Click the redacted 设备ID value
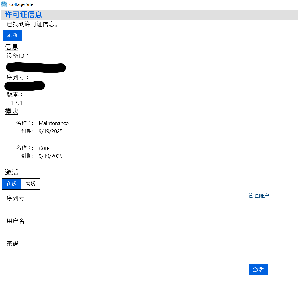This screenshot has height=286, width=298. click(36, 68)
